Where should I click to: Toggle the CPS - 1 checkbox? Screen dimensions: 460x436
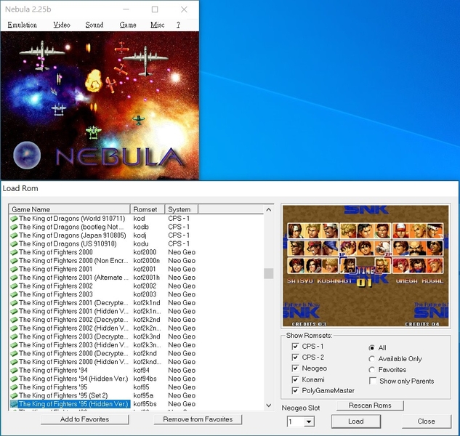[x=296, y=347]
